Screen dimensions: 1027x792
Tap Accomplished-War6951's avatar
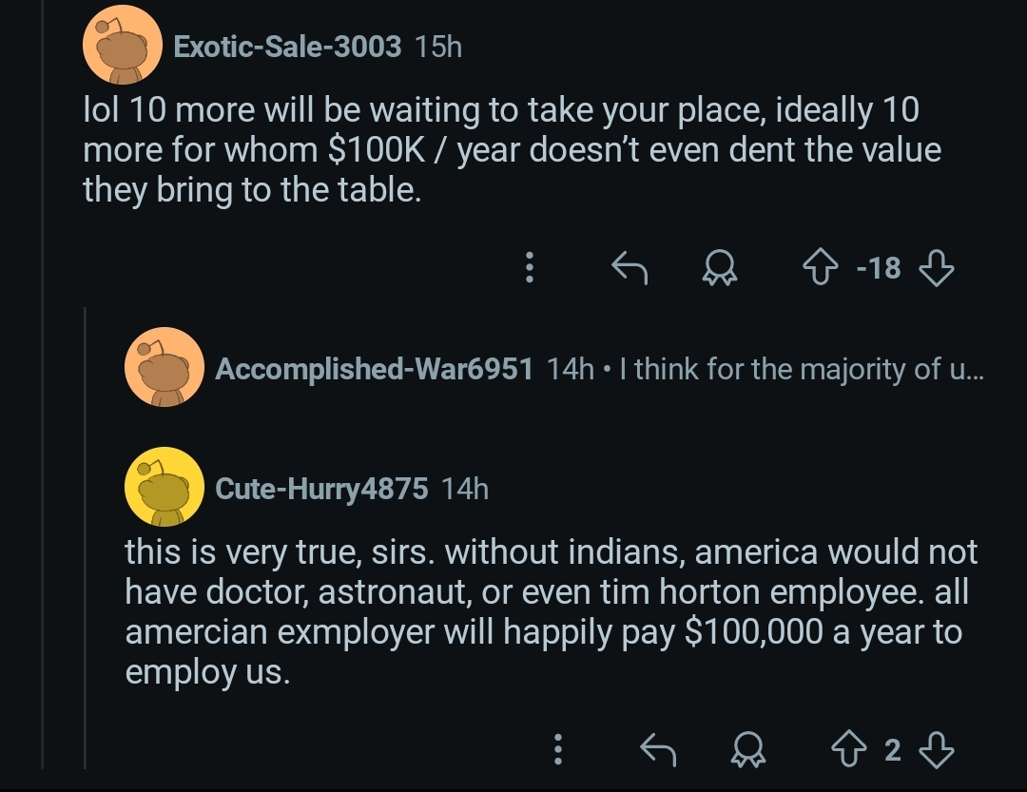[x=165, y=368]
